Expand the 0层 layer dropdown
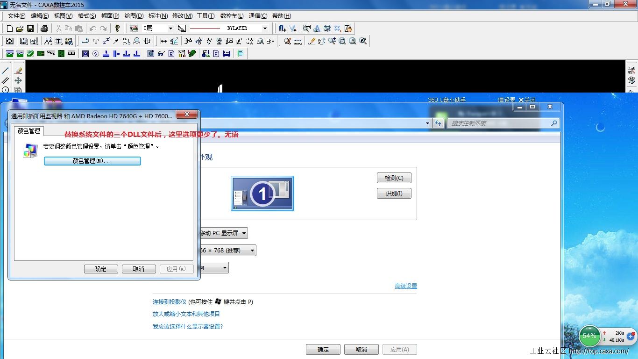The width and height of the screenshot is (638, 359). [x=170, y=29]
